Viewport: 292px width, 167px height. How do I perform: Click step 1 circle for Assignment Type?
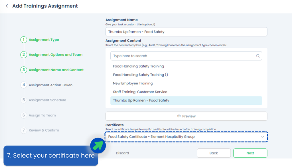pos(24,40)
